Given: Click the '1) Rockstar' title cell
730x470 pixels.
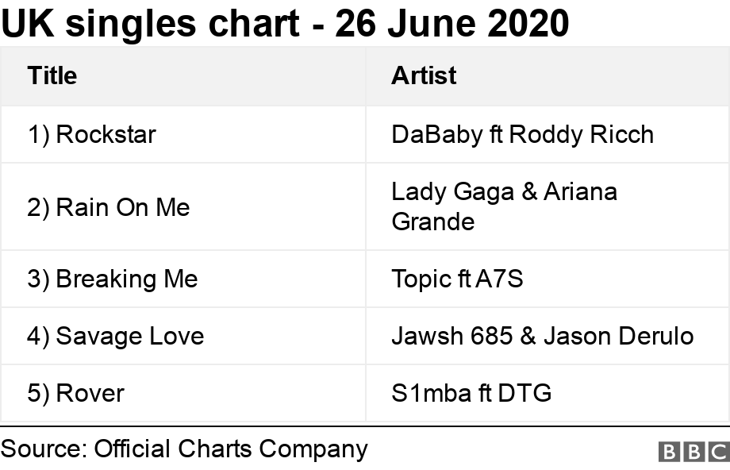Looking at the screenshot, I should (91, 134).
